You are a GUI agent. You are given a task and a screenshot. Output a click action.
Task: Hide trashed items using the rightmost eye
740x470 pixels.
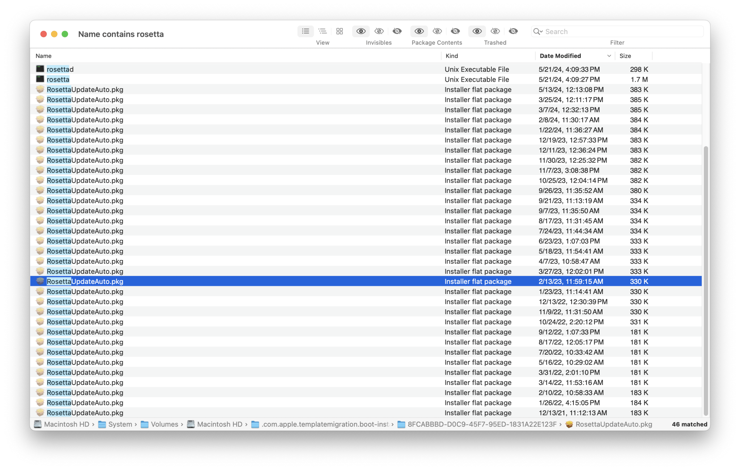(513, 31)
